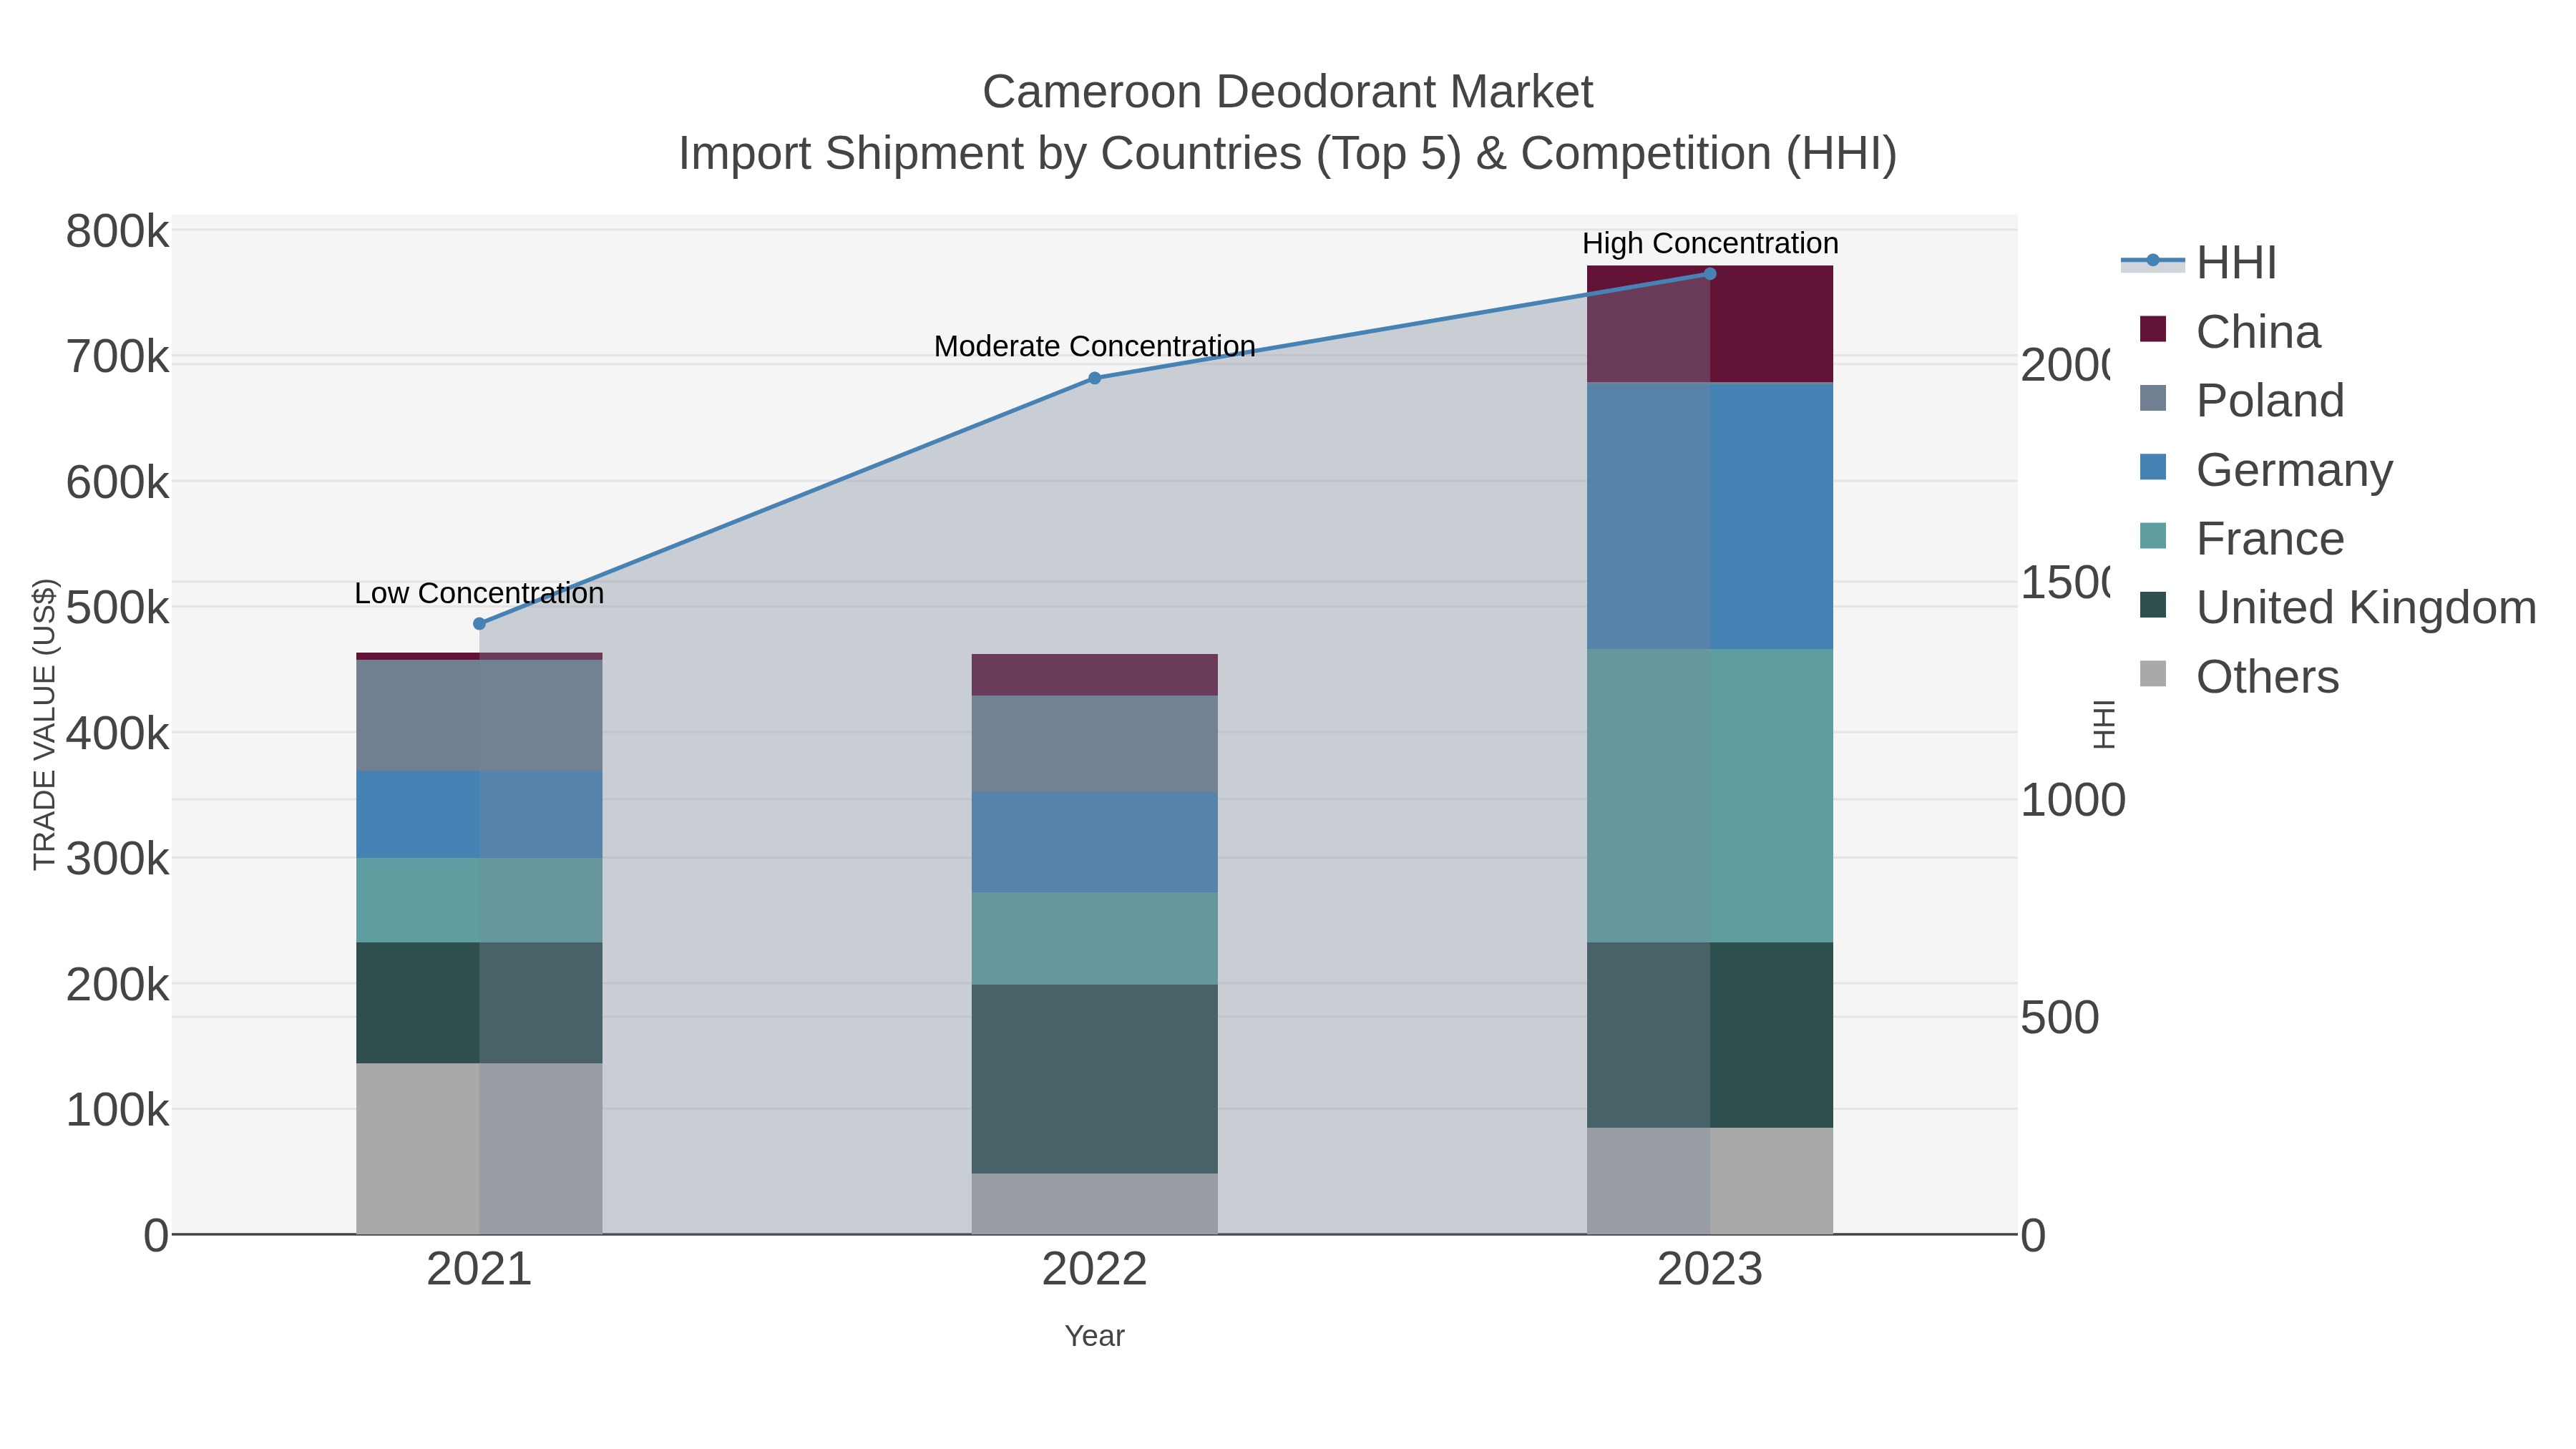The image size is (2576, 1449).
Task: Click the Import Shipment by Countries subtitle
Action: pos(1287,154)
